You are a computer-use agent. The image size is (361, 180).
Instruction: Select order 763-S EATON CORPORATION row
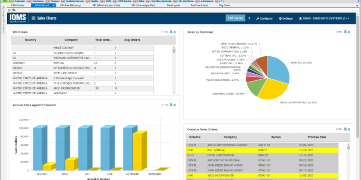point(262,155)
